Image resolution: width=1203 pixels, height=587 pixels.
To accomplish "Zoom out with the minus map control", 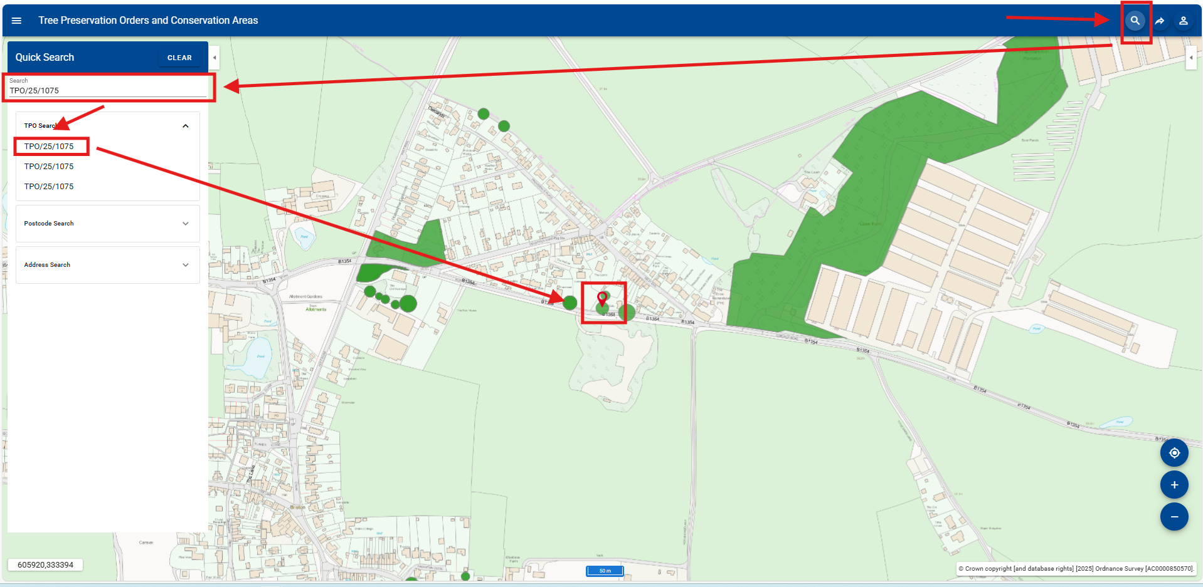I will click(1174, 517).
